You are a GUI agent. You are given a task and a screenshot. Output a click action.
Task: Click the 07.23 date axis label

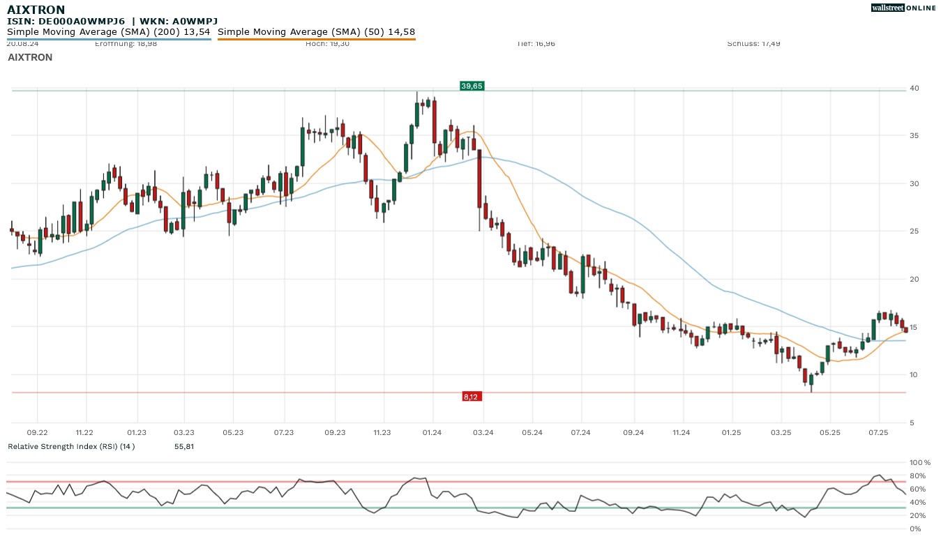tap(284, 433)
